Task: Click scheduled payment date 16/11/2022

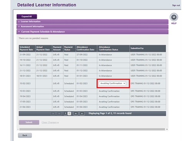Action: (25, 65)
